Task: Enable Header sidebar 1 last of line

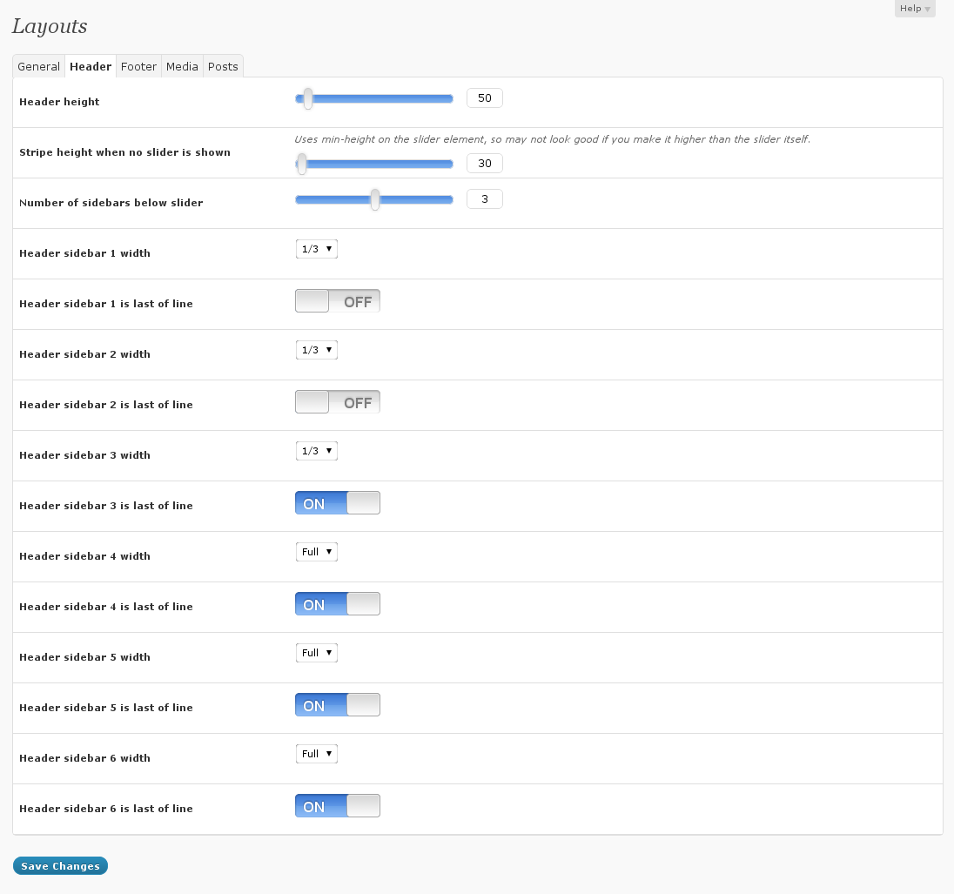Action: click(x=338, y=301)
